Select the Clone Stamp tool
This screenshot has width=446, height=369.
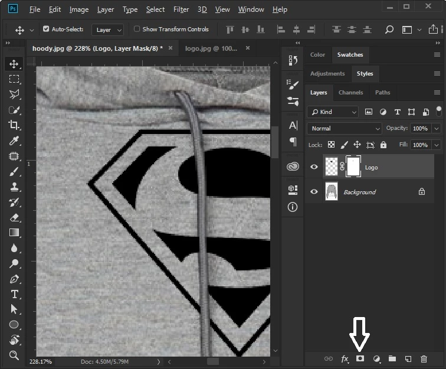[x=14, y=187]
